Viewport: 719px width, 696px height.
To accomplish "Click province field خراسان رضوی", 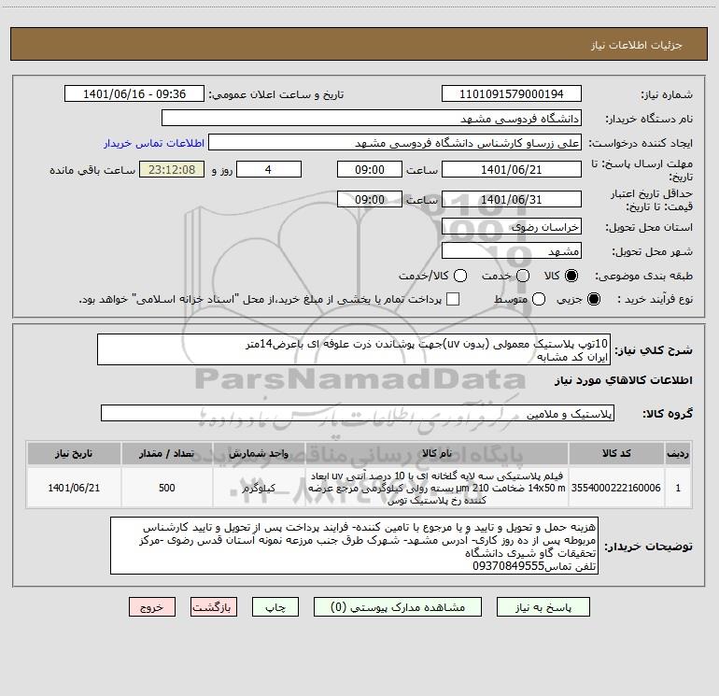I will pos(512,227).
